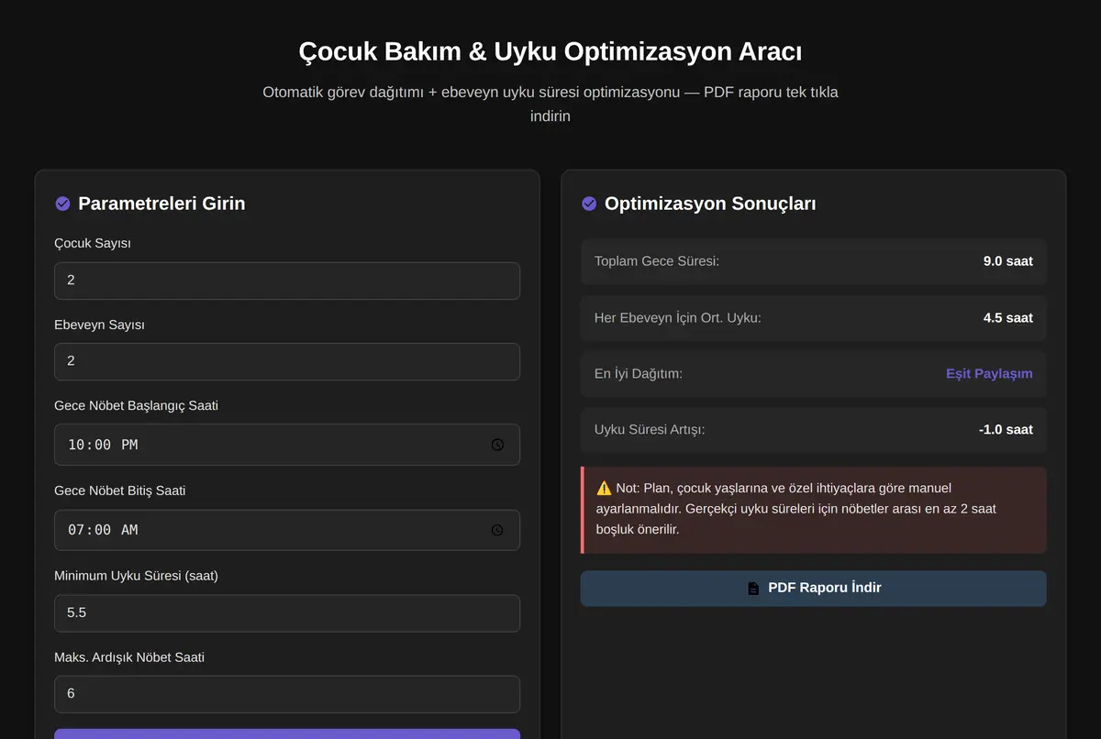Click the Parametreleri Girin heading

click(x=161, y=204)
